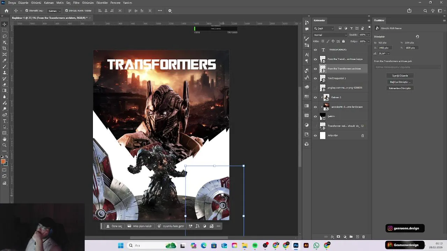
Task: Hide the TRANSFORMERS text layer
Action: 315,50
